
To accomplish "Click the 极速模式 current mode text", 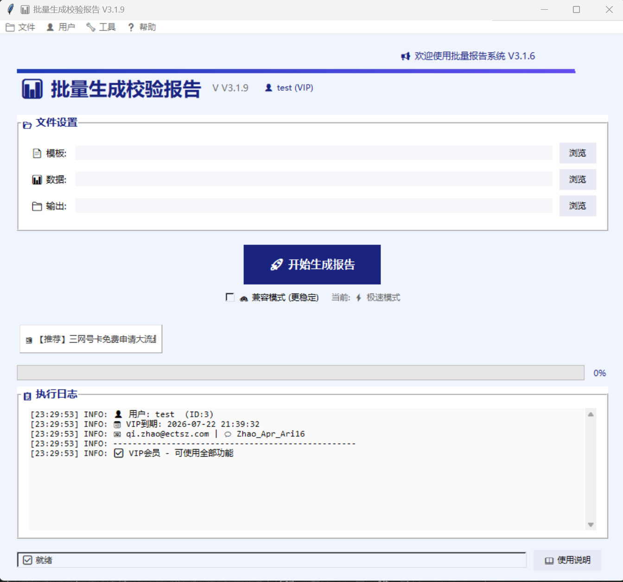I will click(383, 298).
